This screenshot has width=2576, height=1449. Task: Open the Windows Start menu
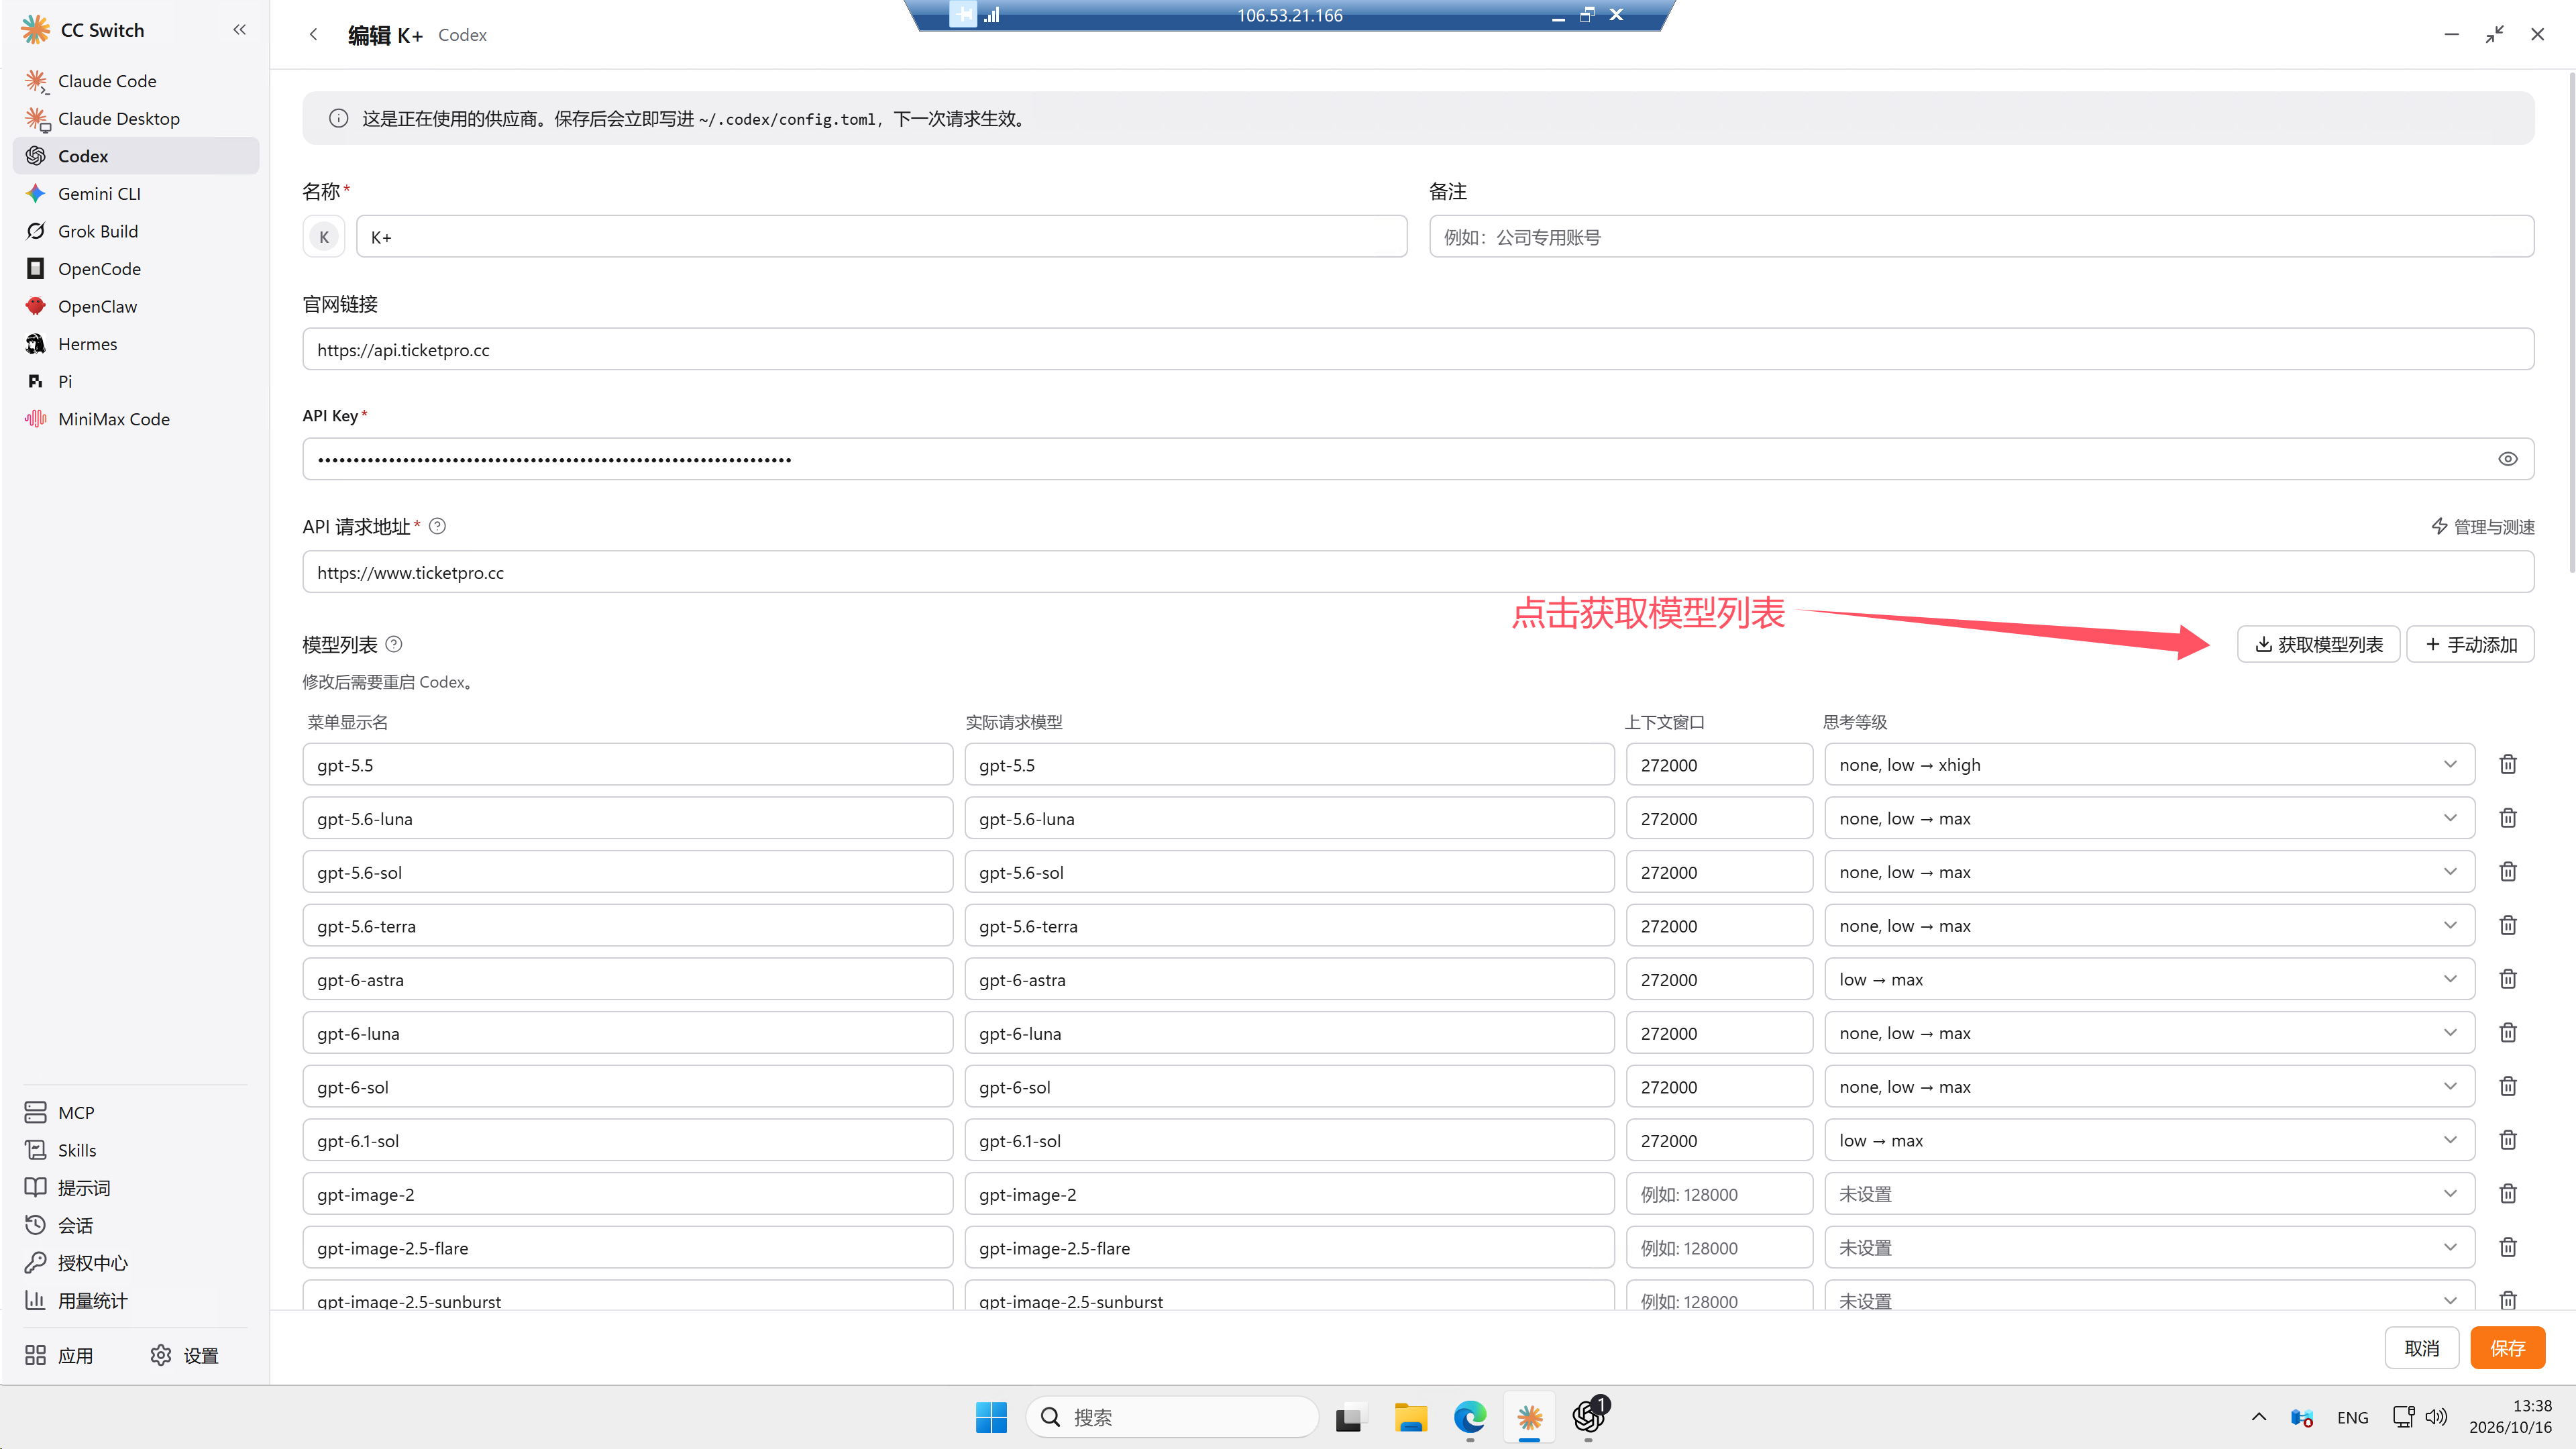click(x=991, y=1417)
